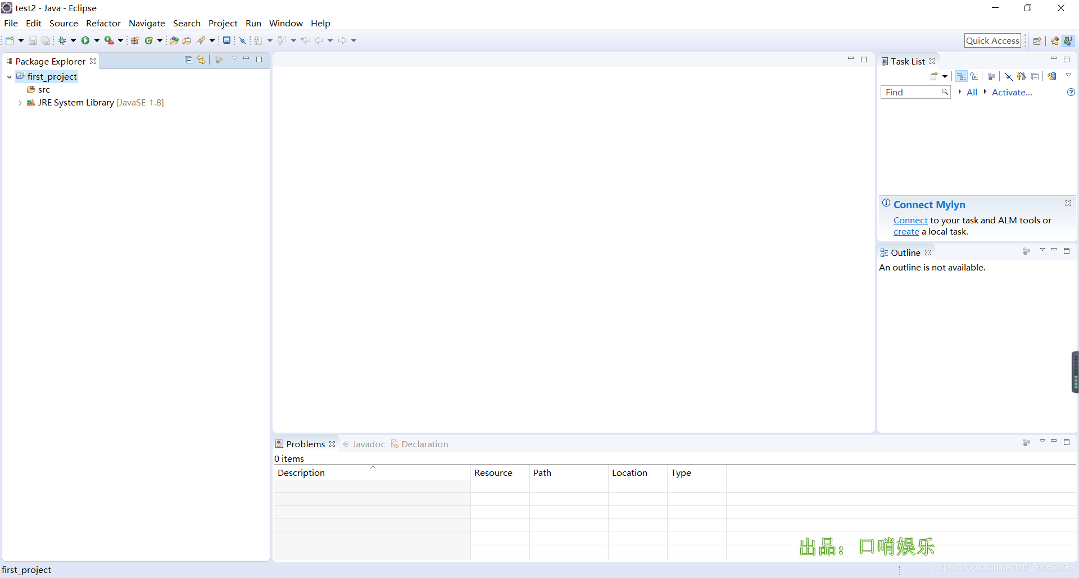Click the Find field in Task List
The height and width of the screenshot is (578, 1079).
point(915,92)
